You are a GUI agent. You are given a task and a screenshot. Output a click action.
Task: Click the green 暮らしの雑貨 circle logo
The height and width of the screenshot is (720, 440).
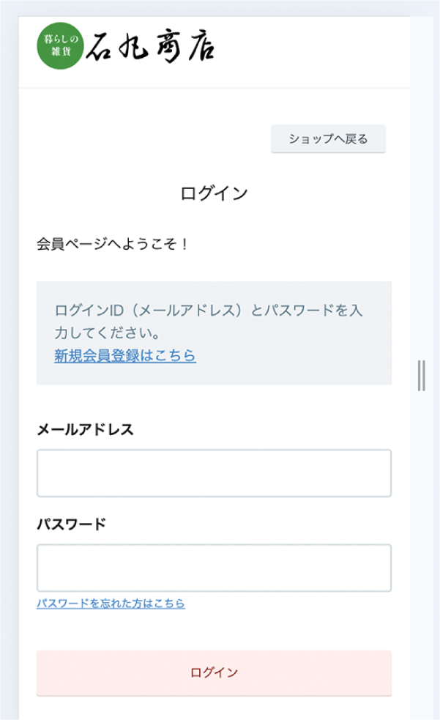tap(61, 47)
